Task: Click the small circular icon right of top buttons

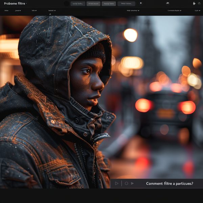Action: 141,3
